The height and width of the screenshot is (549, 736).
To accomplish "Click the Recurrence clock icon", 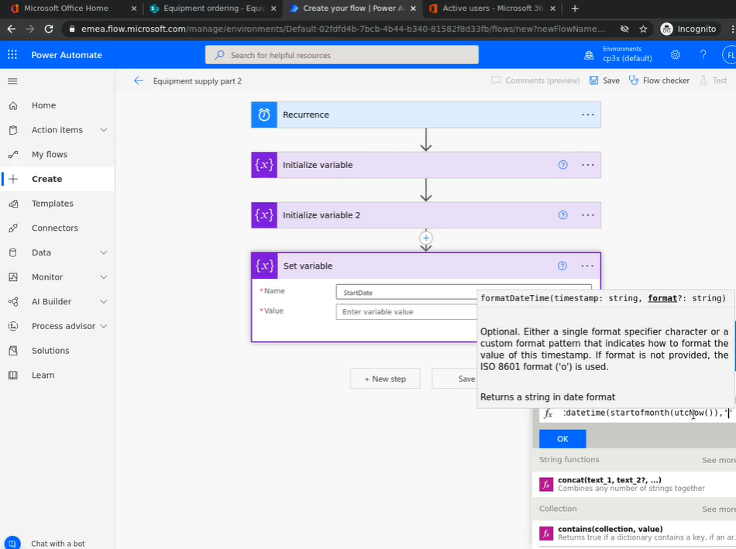I will (x=264, y=115).
